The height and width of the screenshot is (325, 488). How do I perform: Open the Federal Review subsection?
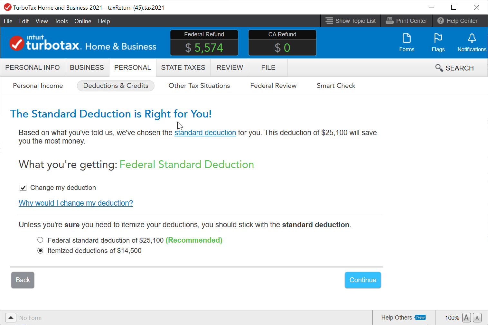pyautogui.click(x=273, y=86)
